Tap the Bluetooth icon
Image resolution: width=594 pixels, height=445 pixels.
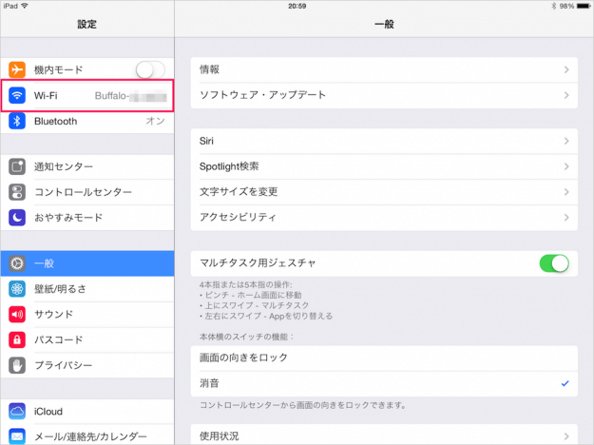pos(18,122)
